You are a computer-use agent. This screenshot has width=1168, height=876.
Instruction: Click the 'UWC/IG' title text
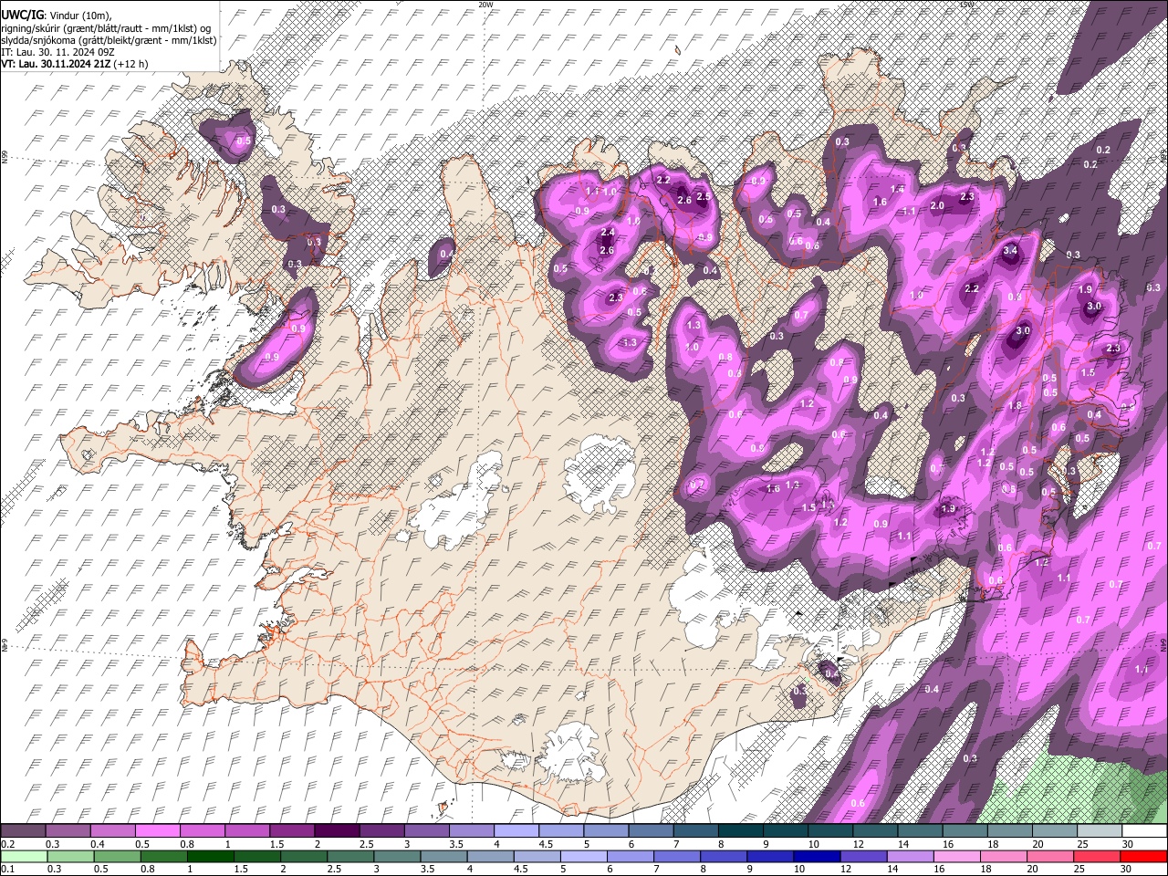(x=21, y=15)
